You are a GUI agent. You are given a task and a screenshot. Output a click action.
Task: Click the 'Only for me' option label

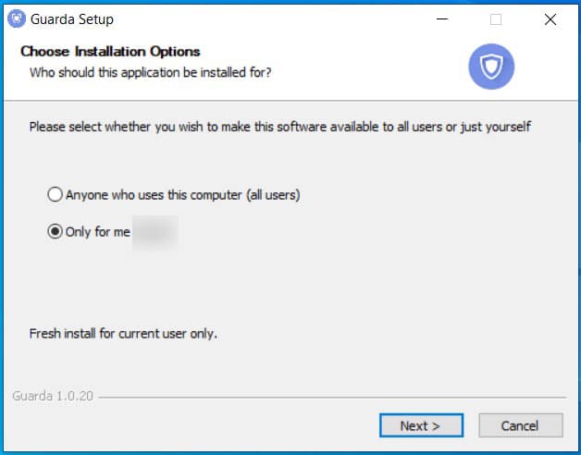(x=98, y=232)
